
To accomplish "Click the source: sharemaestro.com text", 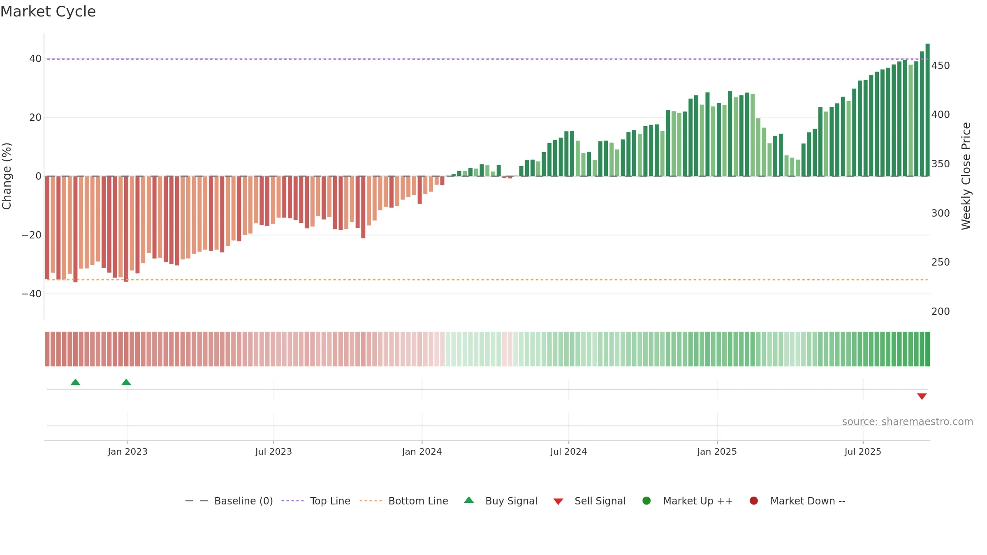I will tap(908, 422).
